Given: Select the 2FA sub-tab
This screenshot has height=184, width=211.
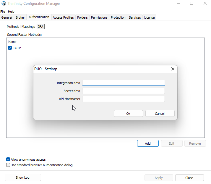Looking at the screenshot, I should (x=40, y=27).
